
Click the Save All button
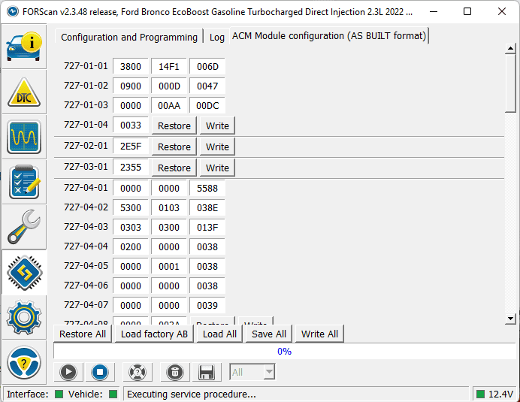coord(269,334)
